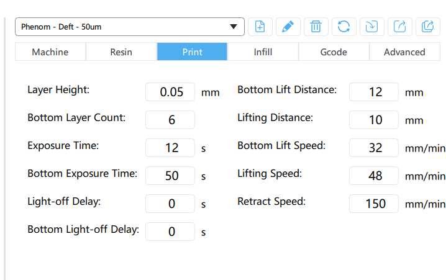
Task: Click the 'Bottom Light-off Delay:' label
Action: [83, 229]
